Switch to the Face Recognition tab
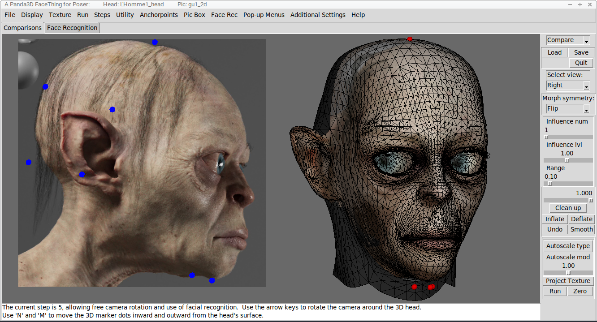Screen dimensions: 597x322 coord(72,28)
